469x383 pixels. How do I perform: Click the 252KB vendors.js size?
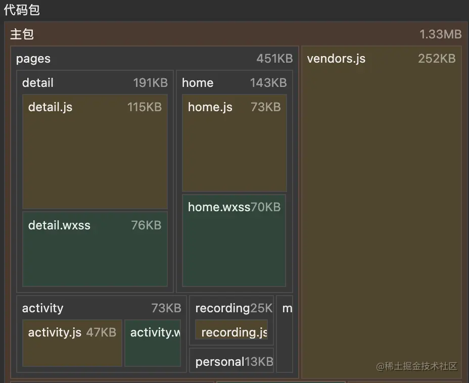pos(437,58)
